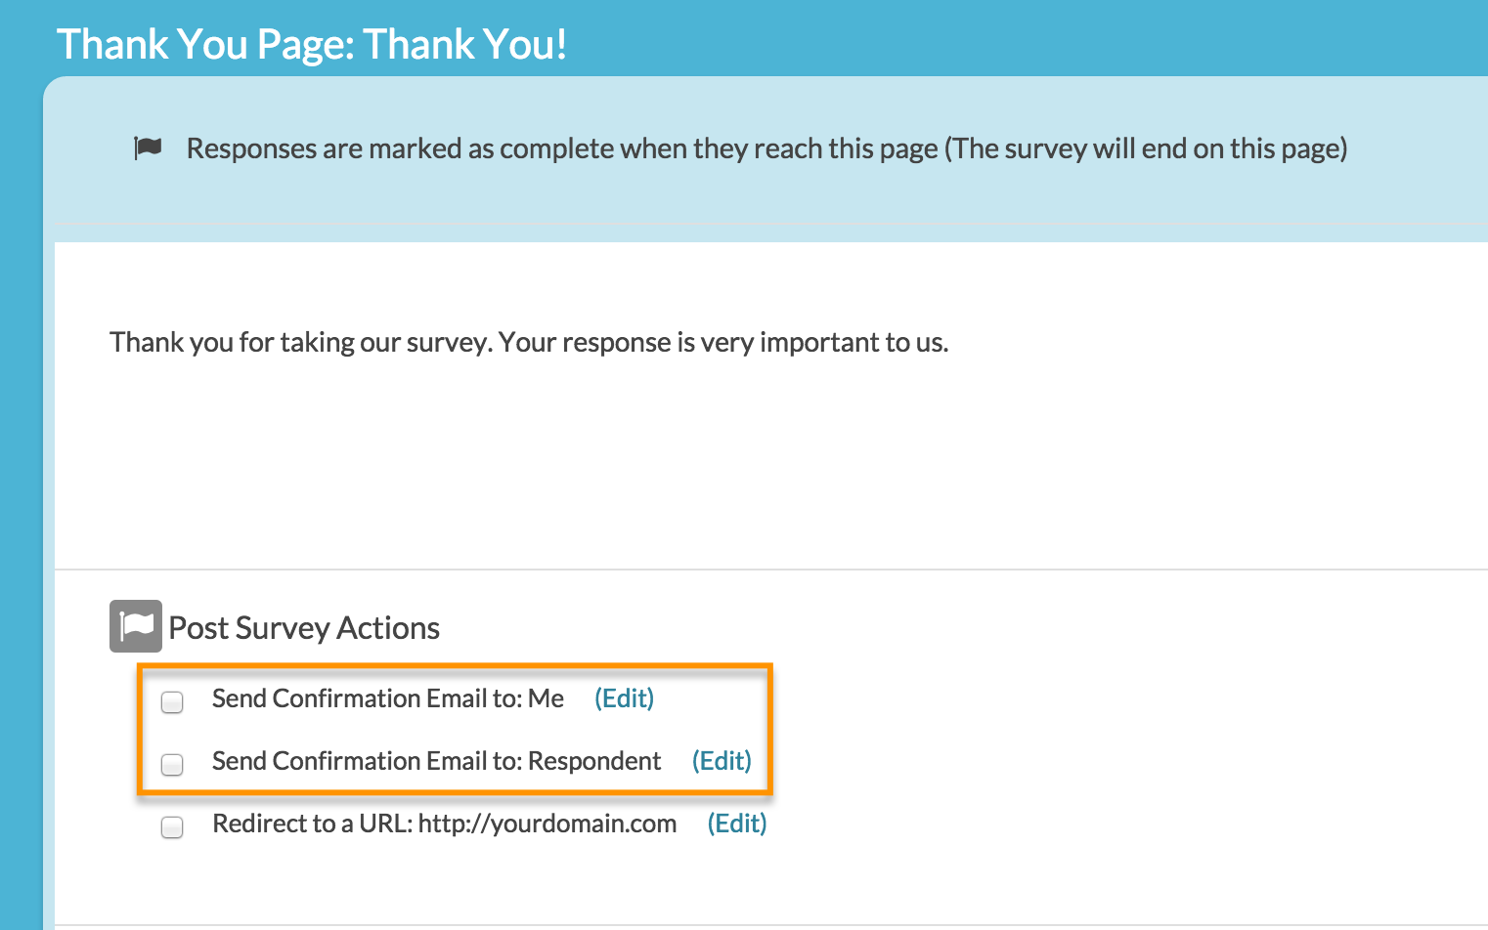
Task: Click the 'Send Confirmation Email to: Respondent' label
Action: tap(436, 762)
